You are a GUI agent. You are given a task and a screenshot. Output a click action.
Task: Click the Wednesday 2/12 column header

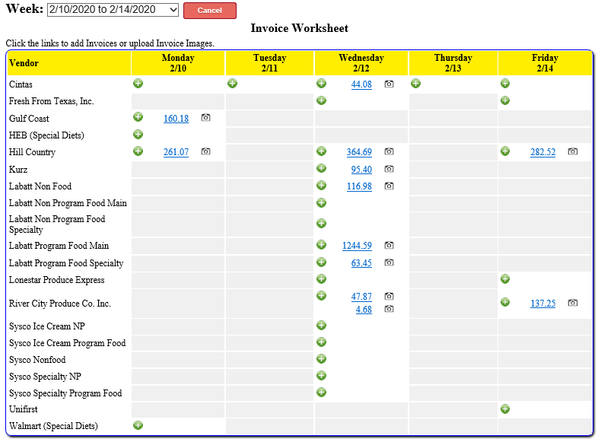coord(361,63)
